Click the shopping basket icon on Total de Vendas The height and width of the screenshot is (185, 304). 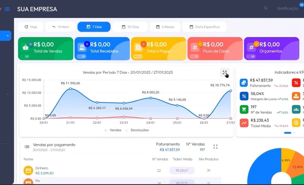tap(25, 47)
